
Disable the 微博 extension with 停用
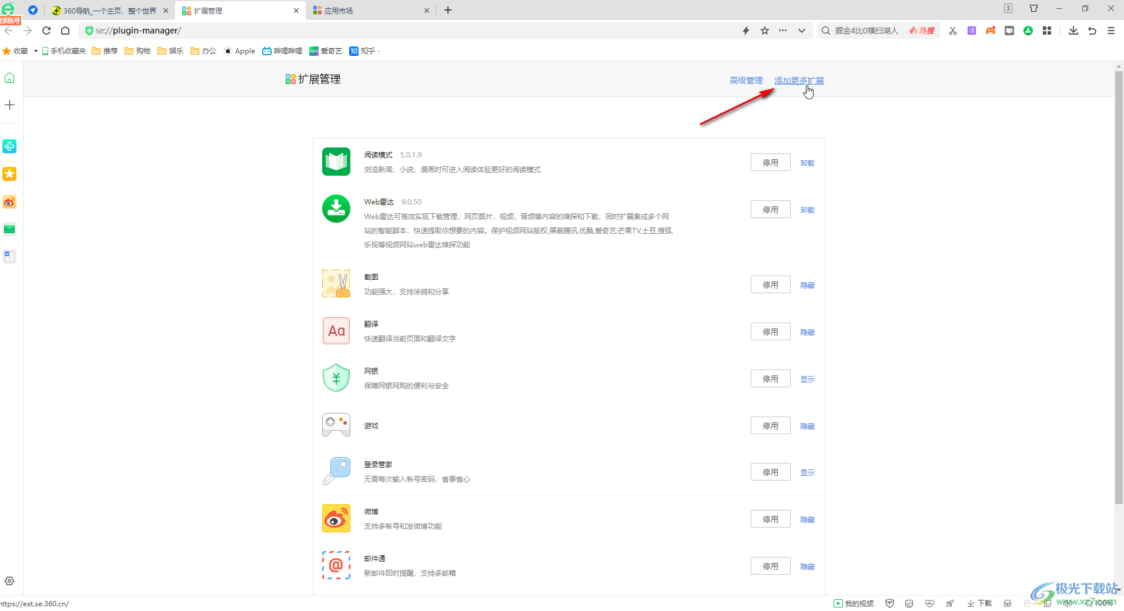point(771,519)
